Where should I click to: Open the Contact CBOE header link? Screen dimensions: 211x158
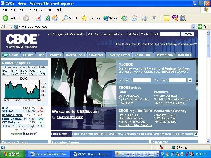(x=150, y=34)
